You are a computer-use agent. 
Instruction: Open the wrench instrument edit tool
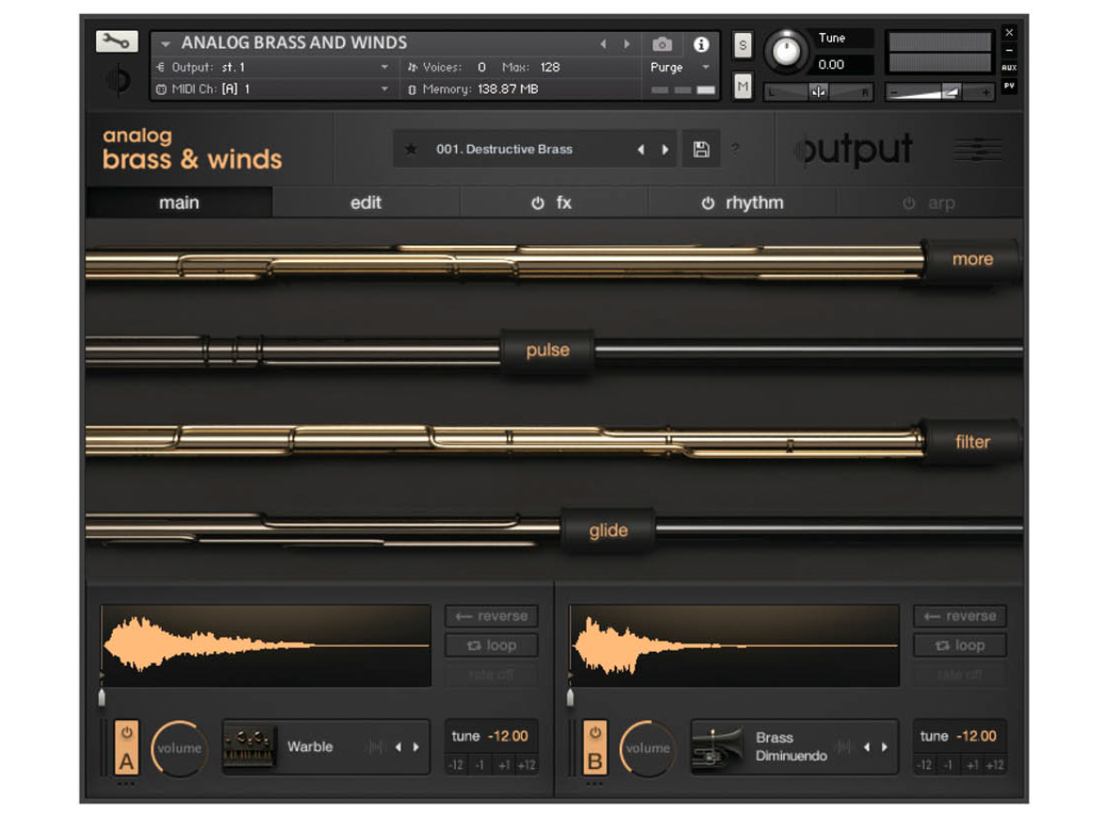tap(117, 41)
